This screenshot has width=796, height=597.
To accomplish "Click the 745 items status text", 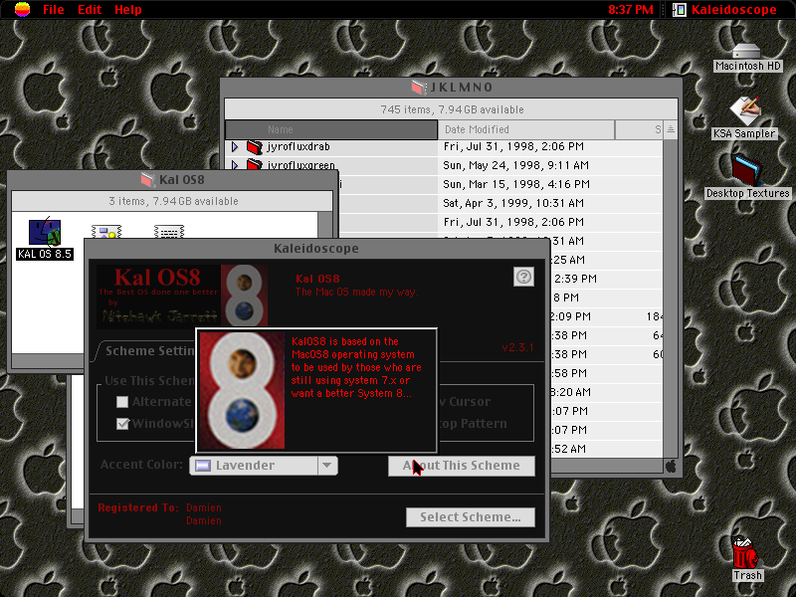I will (452, 109).
